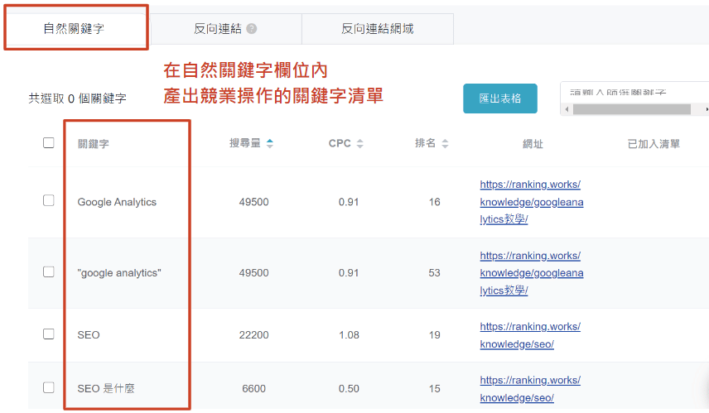Screen dimensions: 709x413
Task: Check the box for Google Analytics keyword
Action: click(x=49, y=201)
